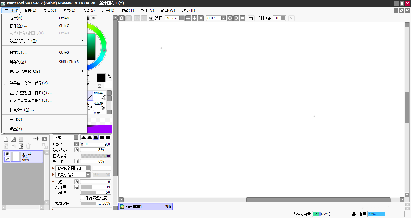Click the black foreground color swatch

pyautogui.click(x=101, y=78)
